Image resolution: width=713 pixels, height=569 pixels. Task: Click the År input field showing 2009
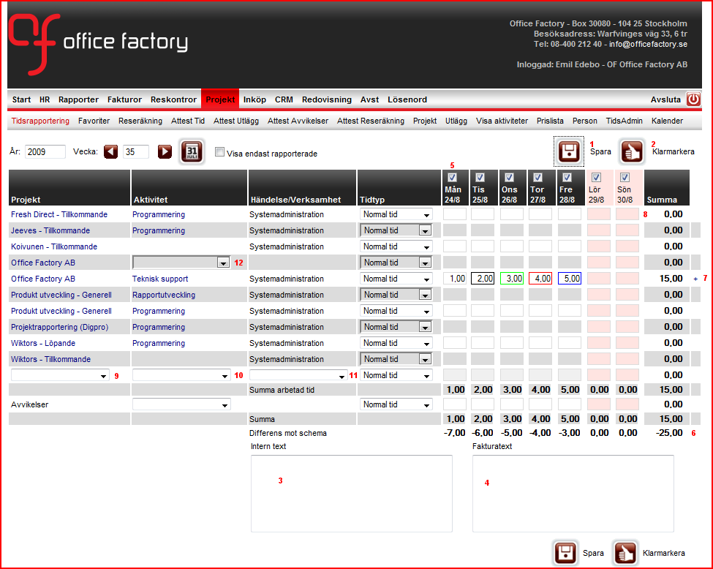pyautogui.click(x=45, y=152)
